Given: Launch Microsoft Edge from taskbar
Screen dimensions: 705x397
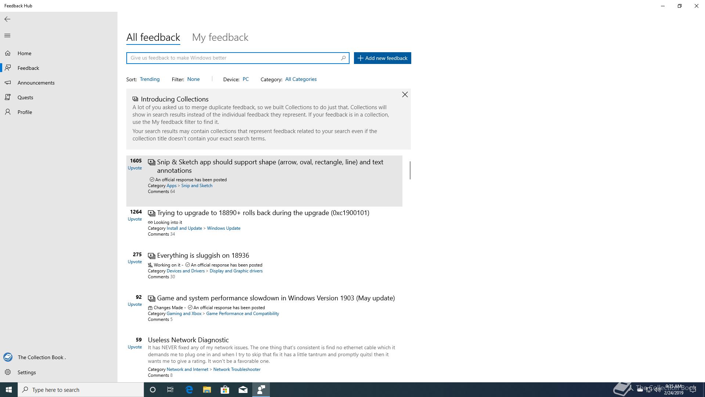Looking at the screenshot, I should (189, 390).
